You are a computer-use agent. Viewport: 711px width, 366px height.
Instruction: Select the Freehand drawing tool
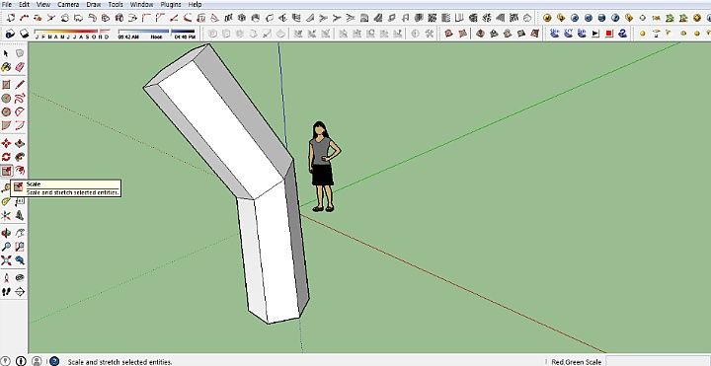coord(20,98)
